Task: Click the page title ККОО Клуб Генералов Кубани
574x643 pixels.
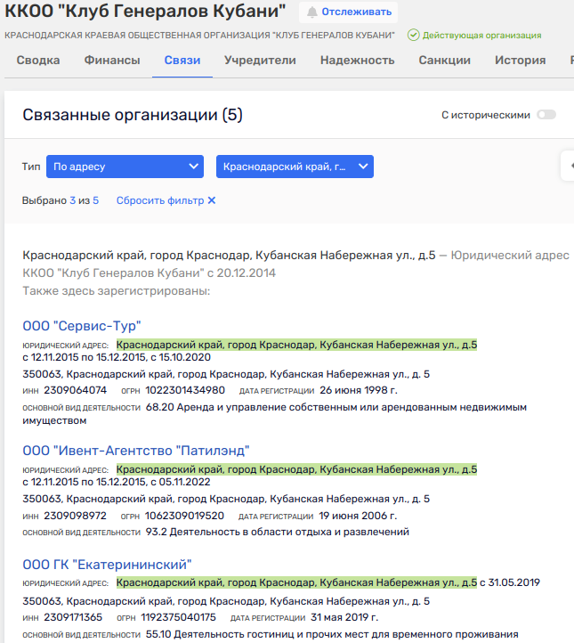Action: pos(145,11)
